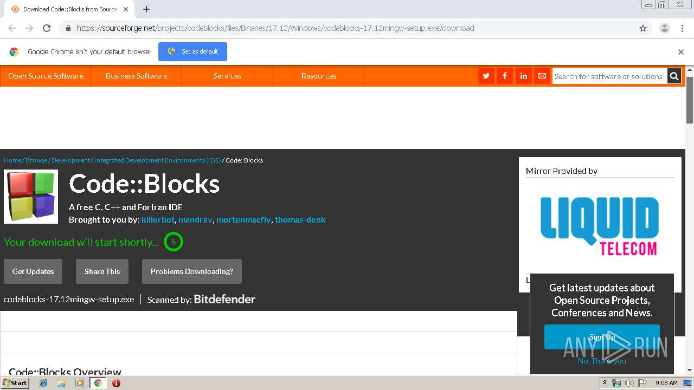Click the browser forward arrow

point(29,28)
